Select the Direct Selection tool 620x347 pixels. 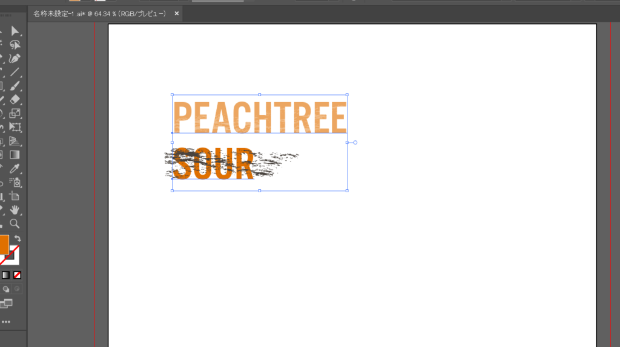click(x=15, y=31)
